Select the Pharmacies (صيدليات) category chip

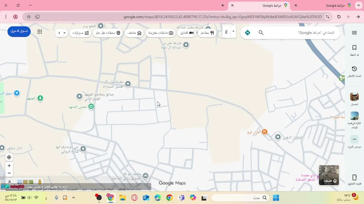point(81,33)
